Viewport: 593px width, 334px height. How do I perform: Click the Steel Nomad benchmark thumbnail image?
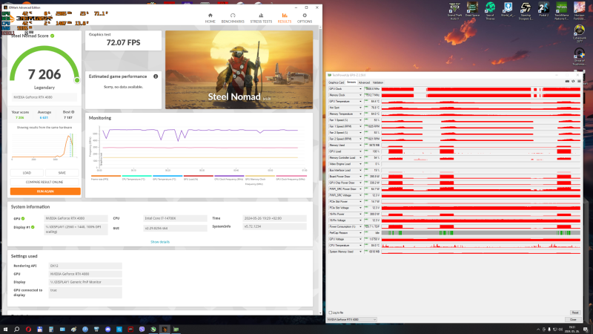pos(239,70)
